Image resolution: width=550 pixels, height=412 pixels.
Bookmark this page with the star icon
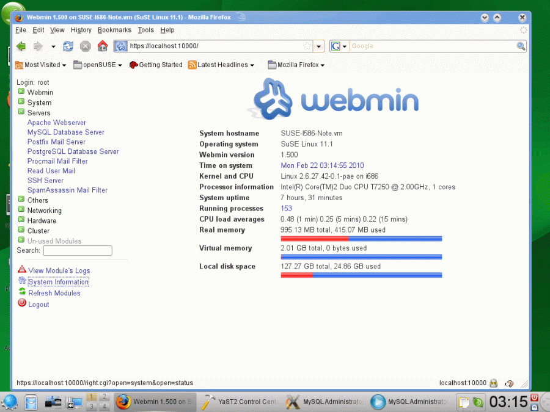point(307,46)
